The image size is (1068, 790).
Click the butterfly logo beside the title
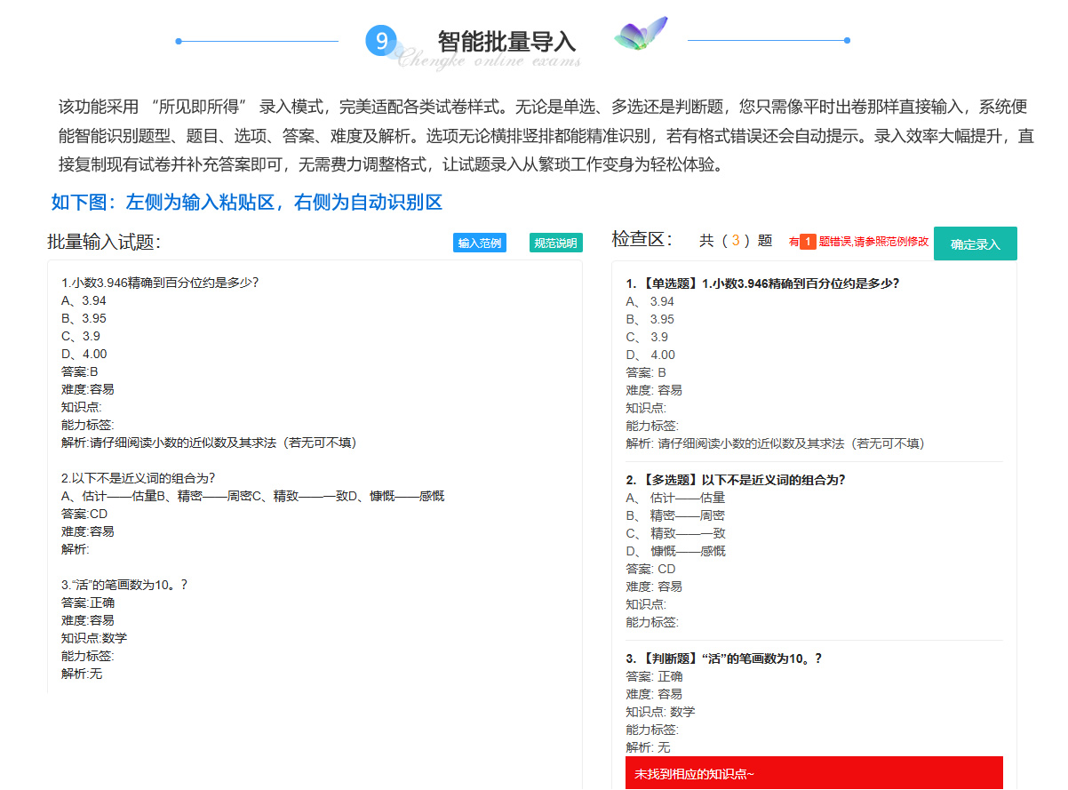click(640, 35)
